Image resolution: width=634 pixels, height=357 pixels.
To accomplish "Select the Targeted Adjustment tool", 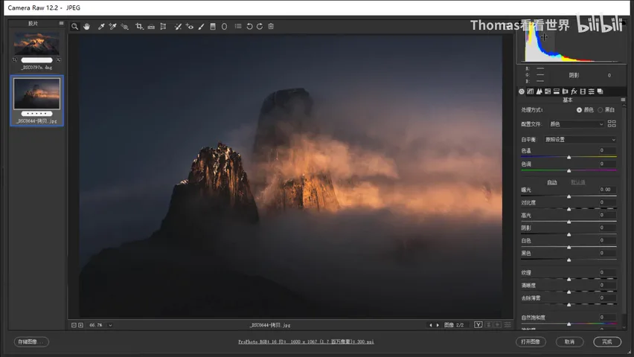I will point(124,26).
